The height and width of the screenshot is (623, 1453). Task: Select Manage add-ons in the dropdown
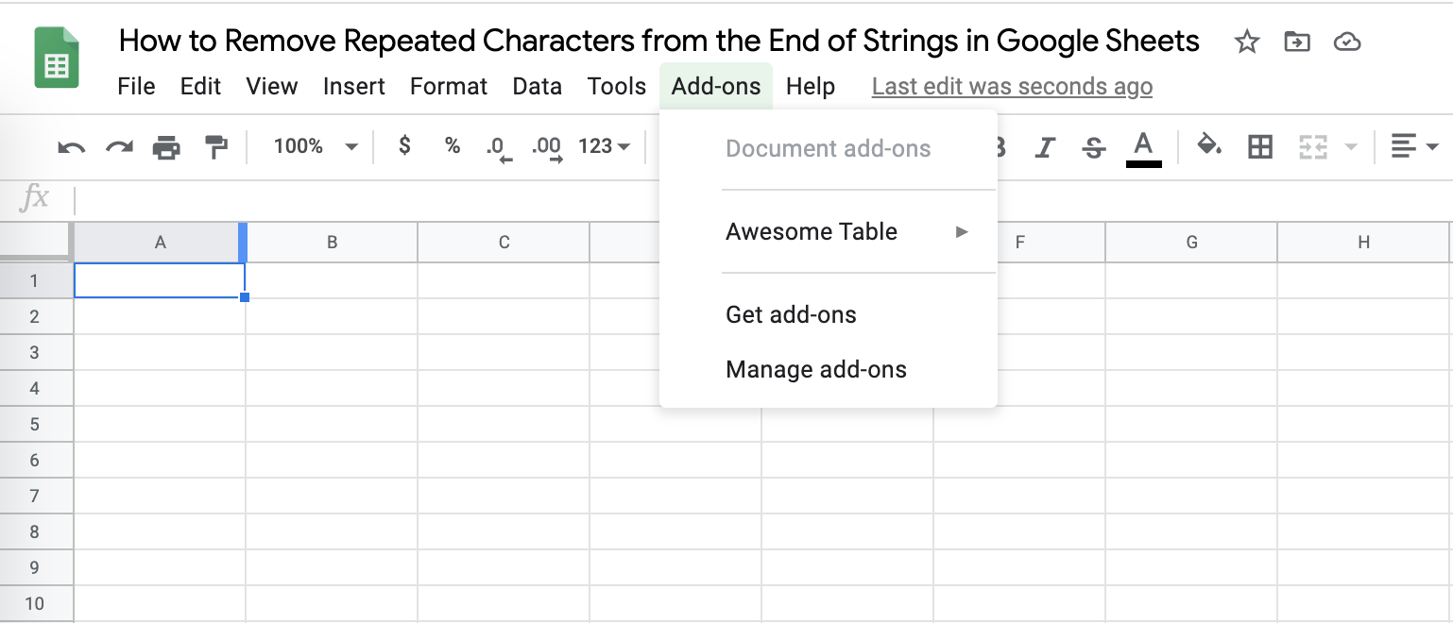point(815,370)
